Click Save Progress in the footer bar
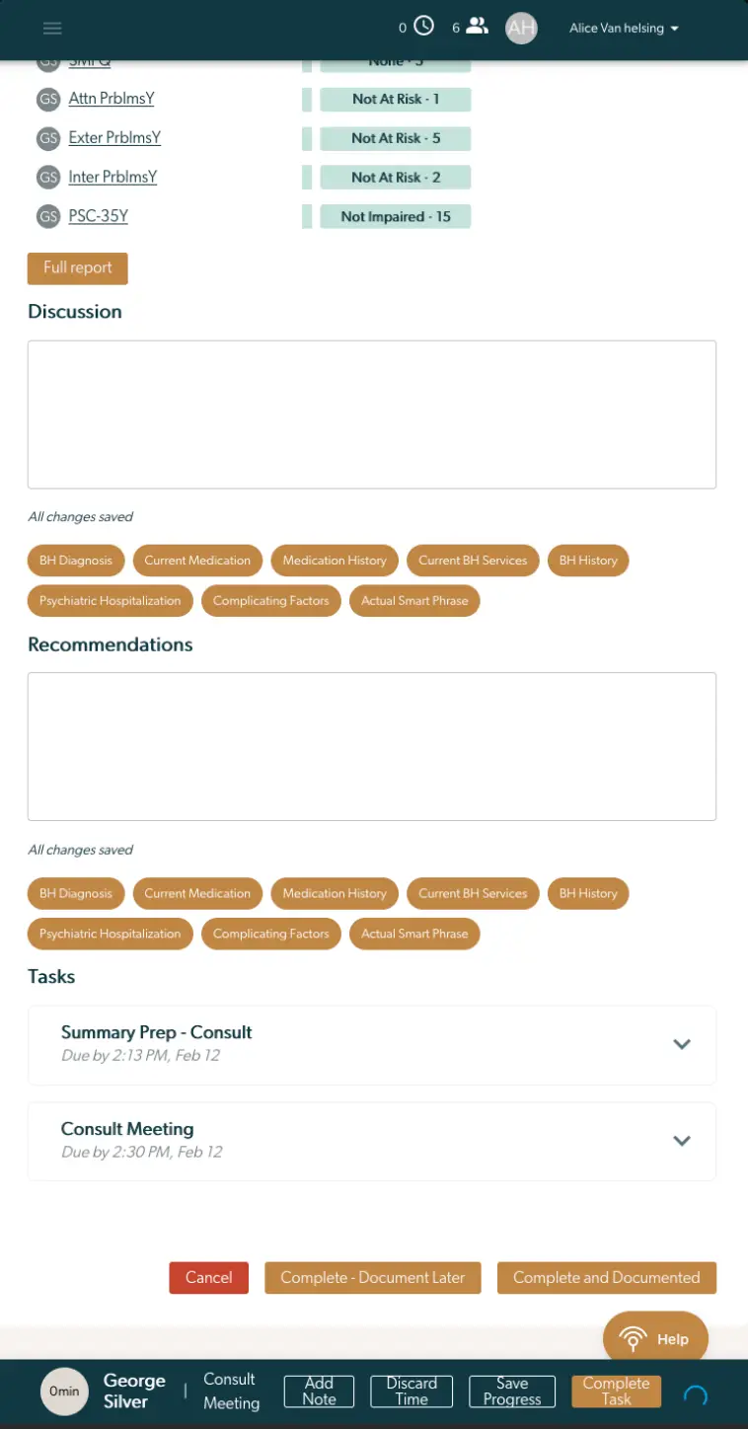Image resolution: width=748 pixels, height=1429 pixels. click(x=512, y=1391)
